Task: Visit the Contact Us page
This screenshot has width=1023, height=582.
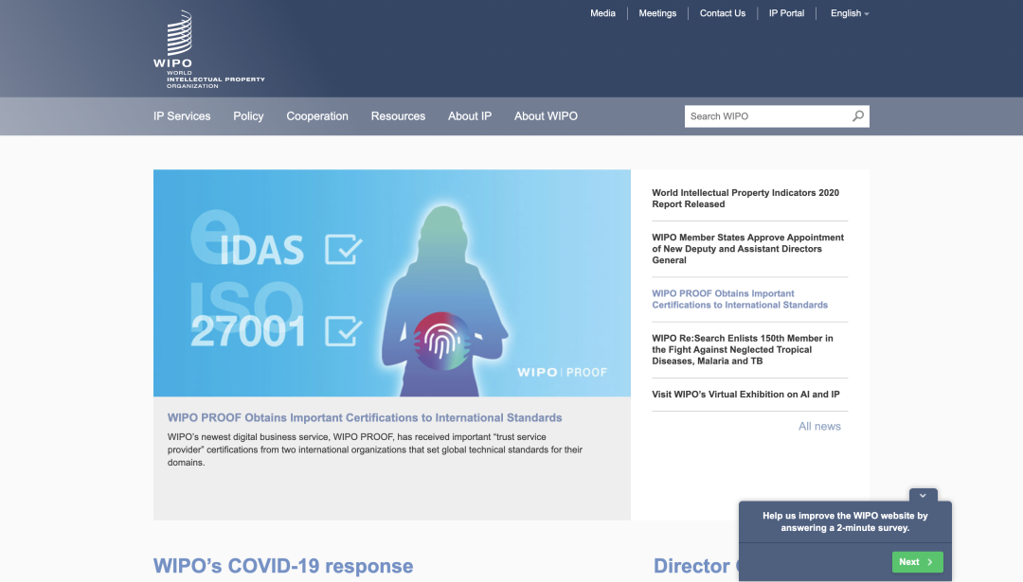Action: (722, 13)
